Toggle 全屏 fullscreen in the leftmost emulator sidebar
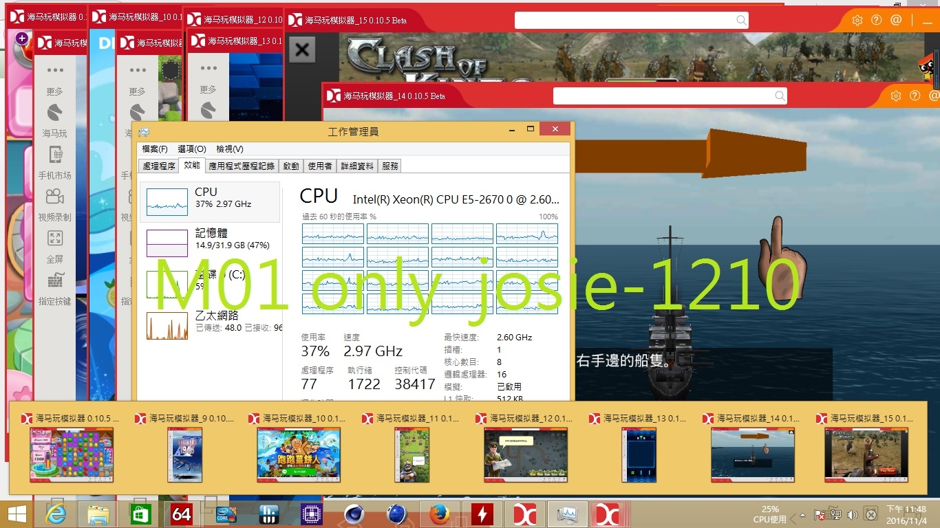The image size is (940, 528). 55,247
